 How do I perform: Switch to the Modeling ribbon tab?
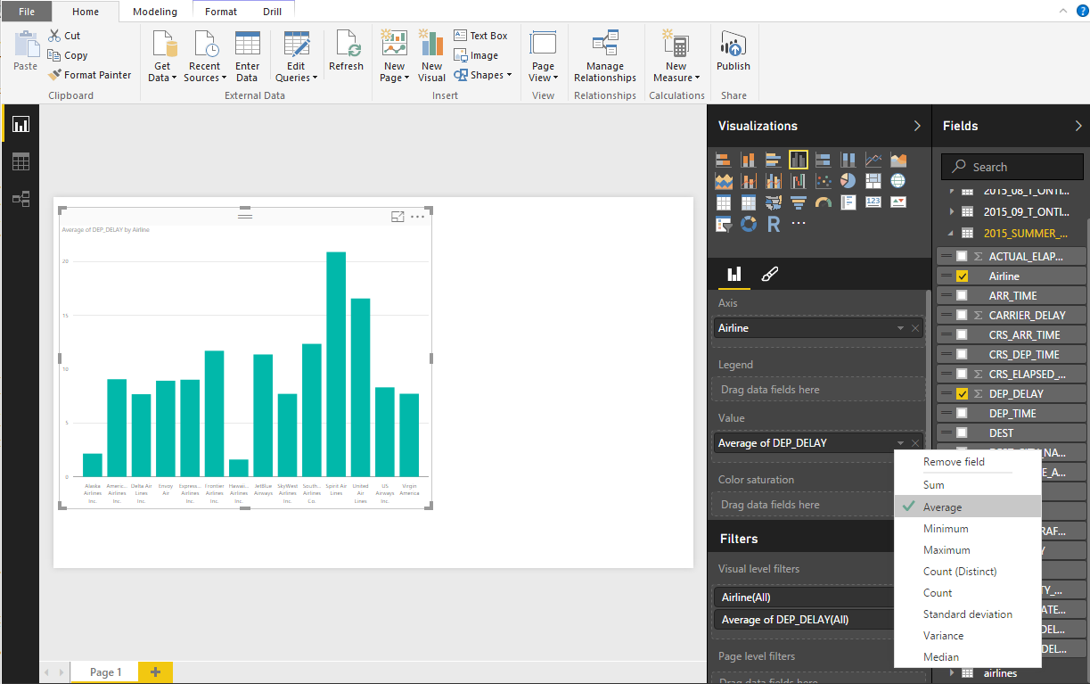coord(154,12)
